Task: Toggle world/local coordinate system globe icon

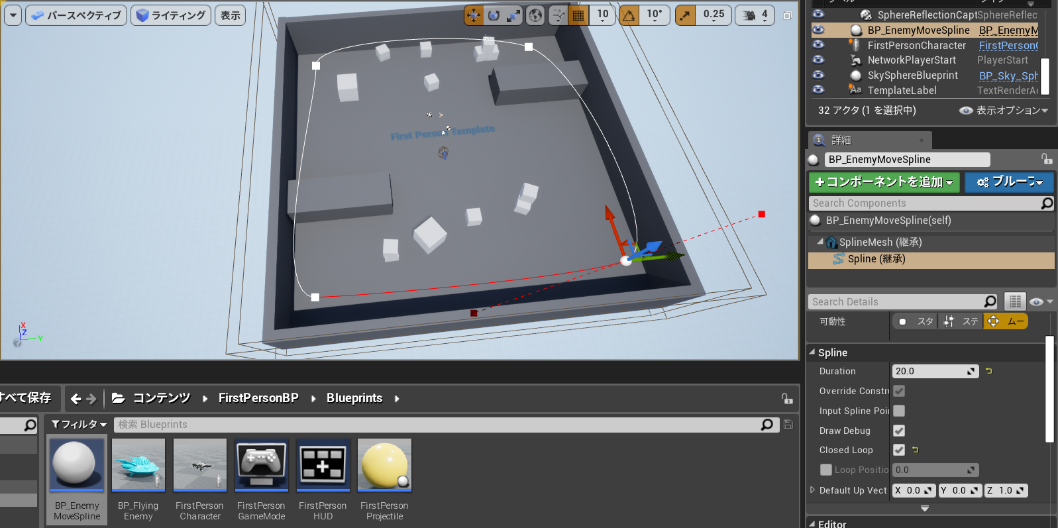Action: 535,15
